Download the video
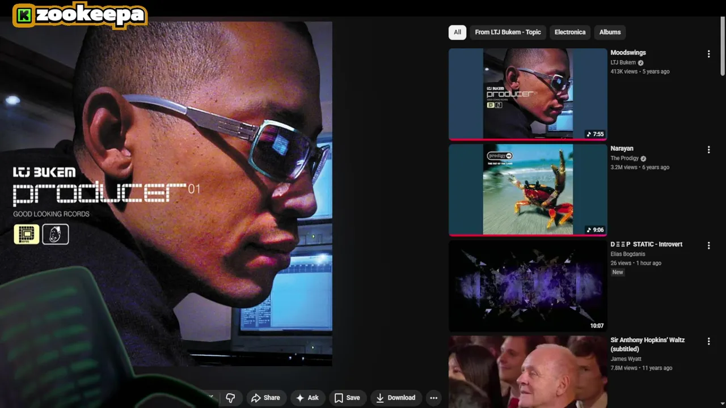 [396, 398]
